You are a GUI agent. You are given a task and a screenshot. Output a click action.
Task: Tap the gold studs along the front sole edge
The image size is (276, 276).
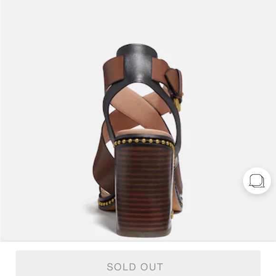106,202
